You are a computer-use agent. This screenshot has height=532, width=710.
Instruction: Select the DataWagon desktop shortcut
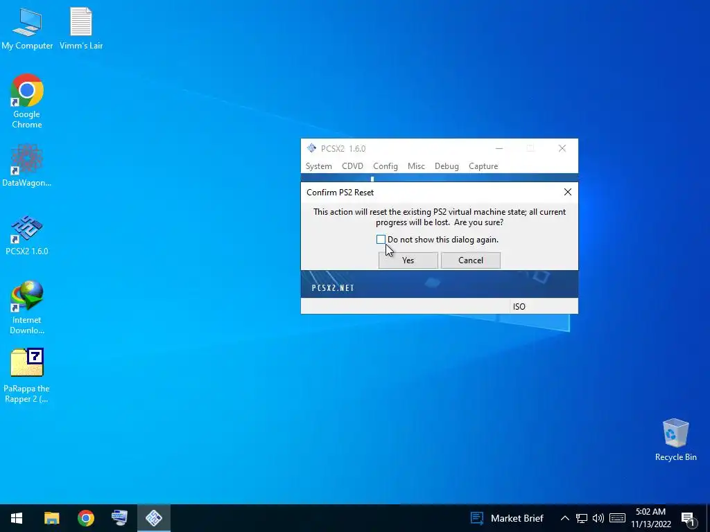pyautogui.click(x=27, y=165)
